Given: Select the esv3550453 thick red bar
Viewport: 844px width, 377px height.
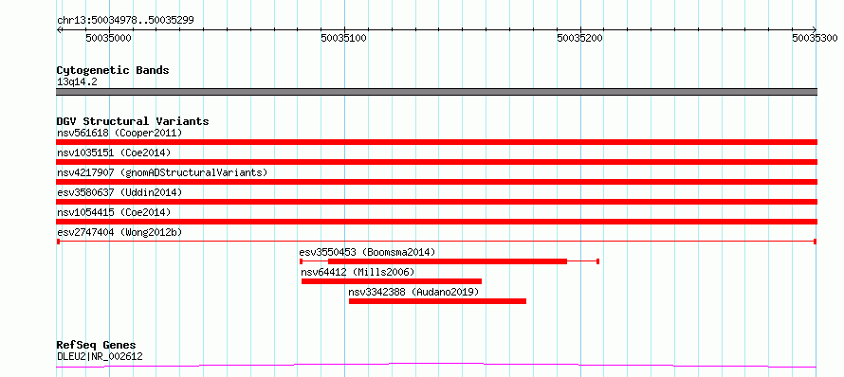Looking at the screenshot, I should [x=448, y=261].
